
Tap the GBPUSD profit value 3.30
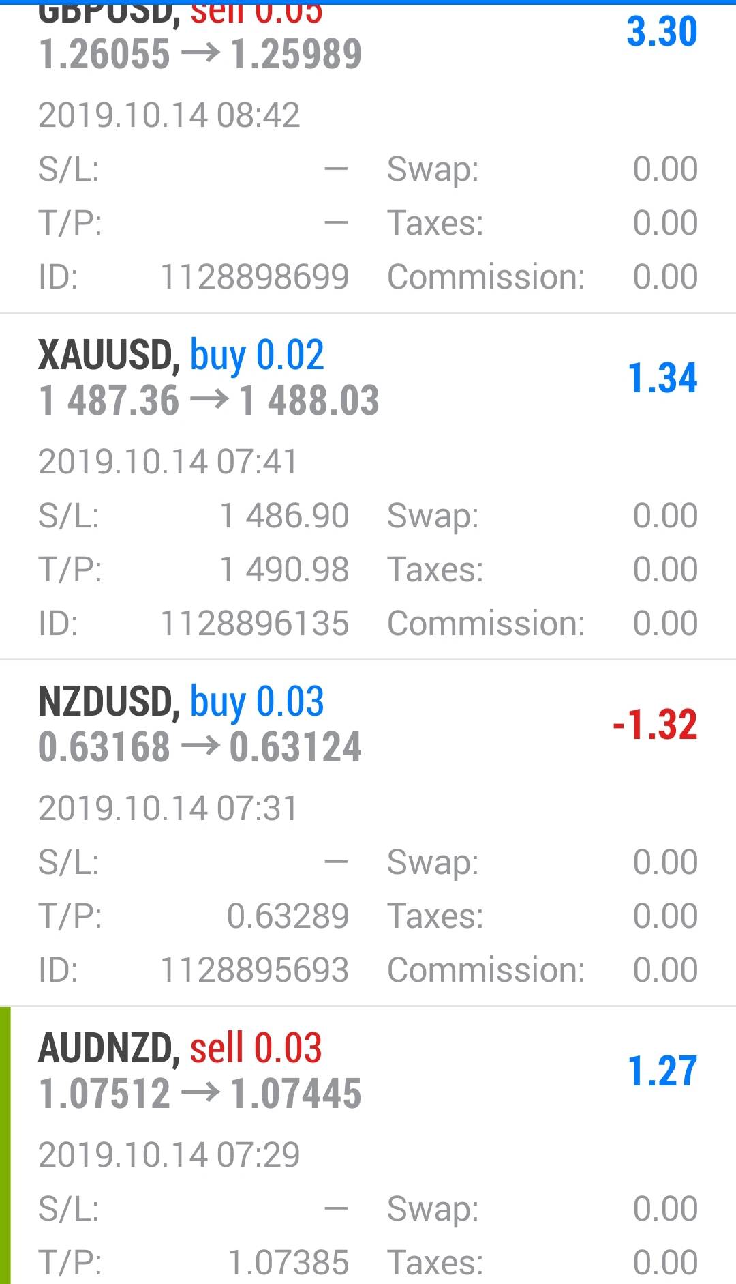tap(662, 31)
